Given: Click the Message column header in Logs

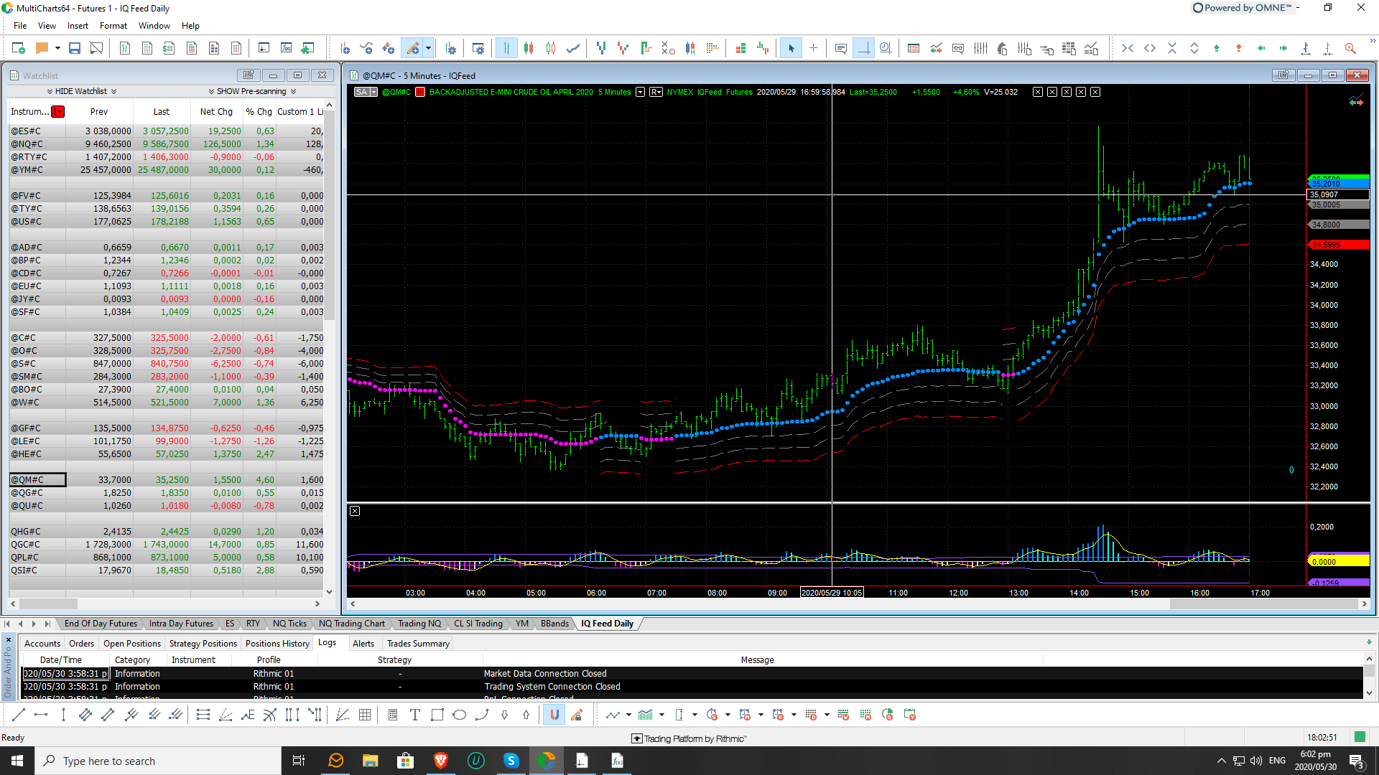Looking at the screenshot, I should coord(757,660).
